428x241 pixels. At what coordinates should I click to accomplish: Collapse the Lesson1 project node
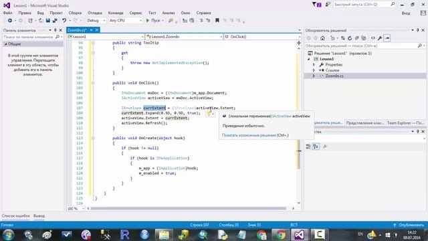pos(309,59)
